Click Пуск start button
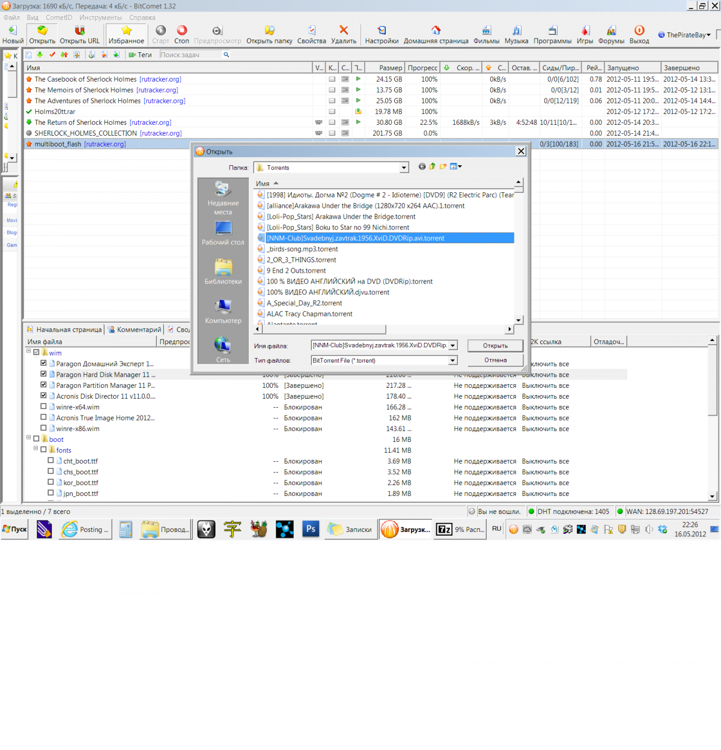The height and width of the screenshot is (750, 721). [14, 529]
